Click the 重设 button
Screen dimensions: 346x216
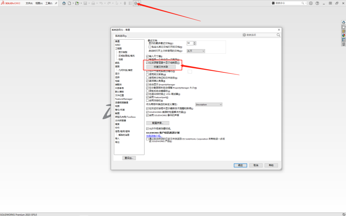[129, 158]
